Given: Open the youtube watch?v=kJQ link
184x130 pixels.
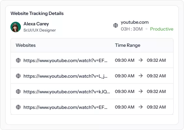Looking at the screenshot, I should (x=67, y=92).
